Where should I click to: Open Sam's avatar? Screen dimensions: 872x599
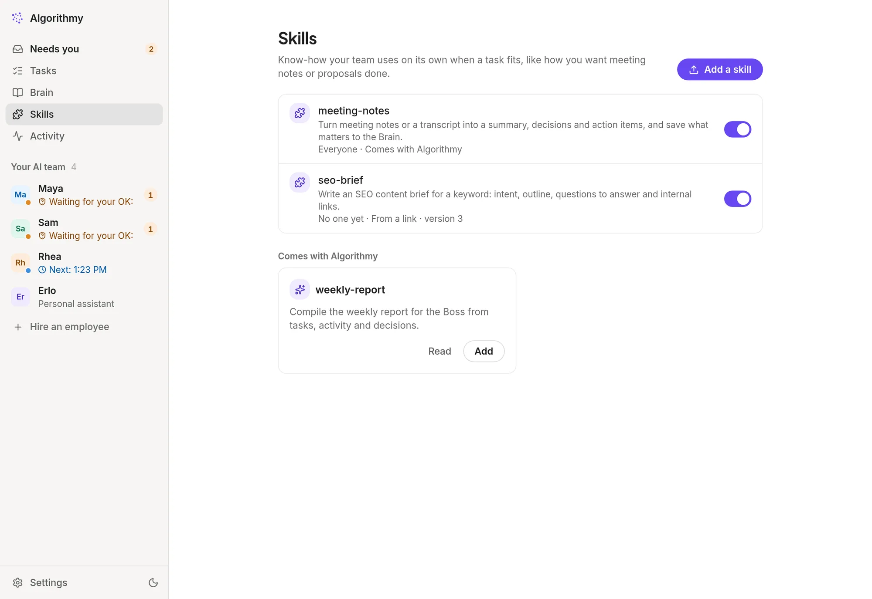point(20,229)
